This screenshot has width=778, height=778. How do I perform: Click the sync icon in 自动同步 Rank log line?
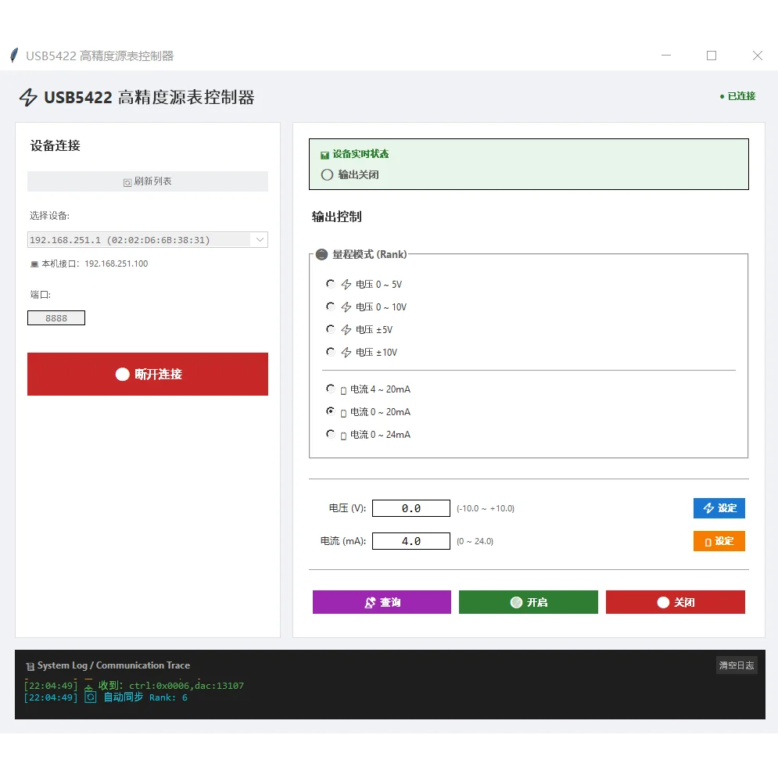(x=90, y=697)
